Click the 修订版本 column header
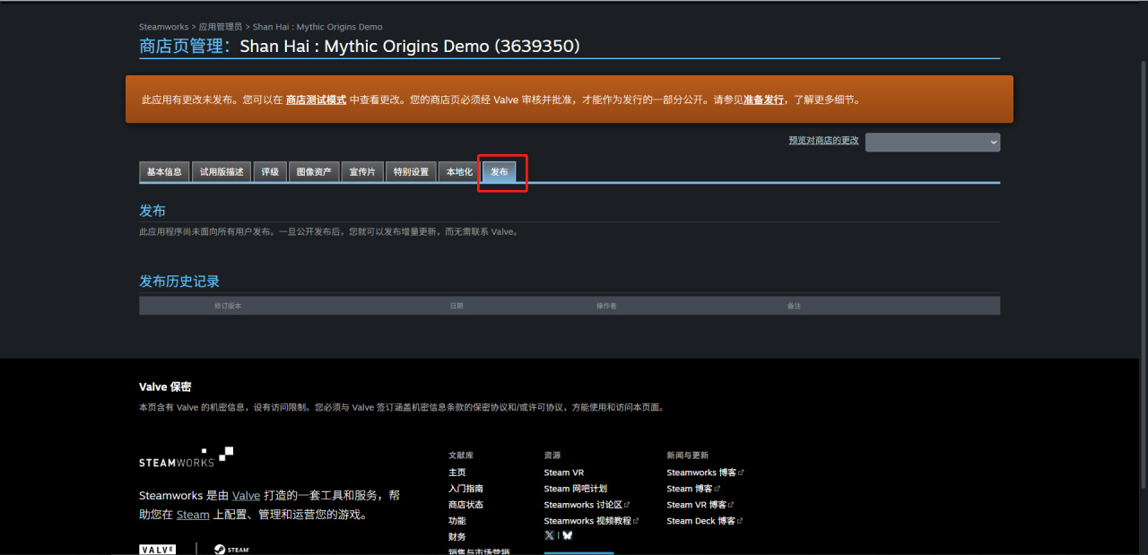The image size is (1148, 555). [x=227, y=306]
